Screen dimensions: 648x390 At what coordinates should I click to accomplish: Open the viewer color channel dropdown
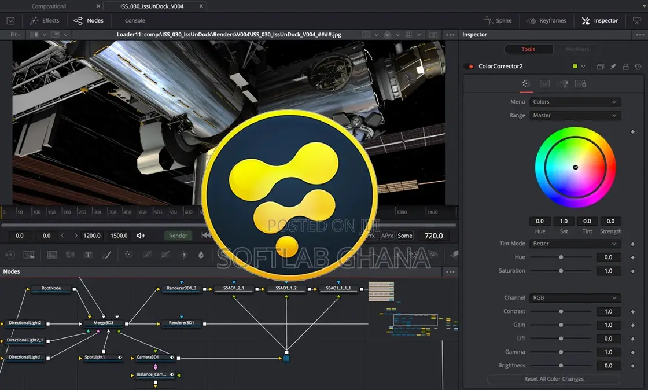coord(397,35)
